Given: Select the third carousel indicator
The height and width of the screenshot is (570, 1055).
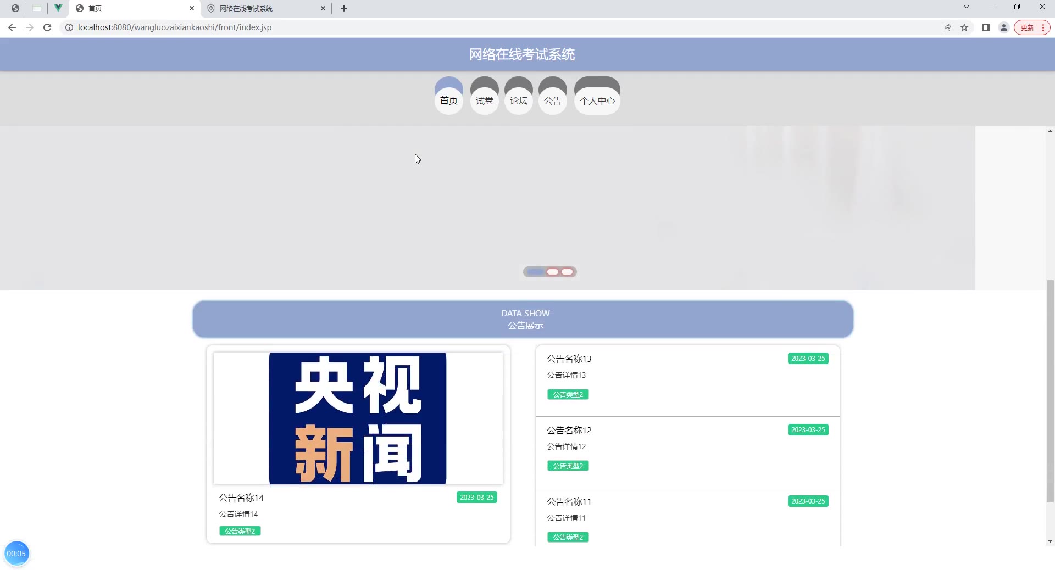Looking at the screenshot, I should [567, 272].
